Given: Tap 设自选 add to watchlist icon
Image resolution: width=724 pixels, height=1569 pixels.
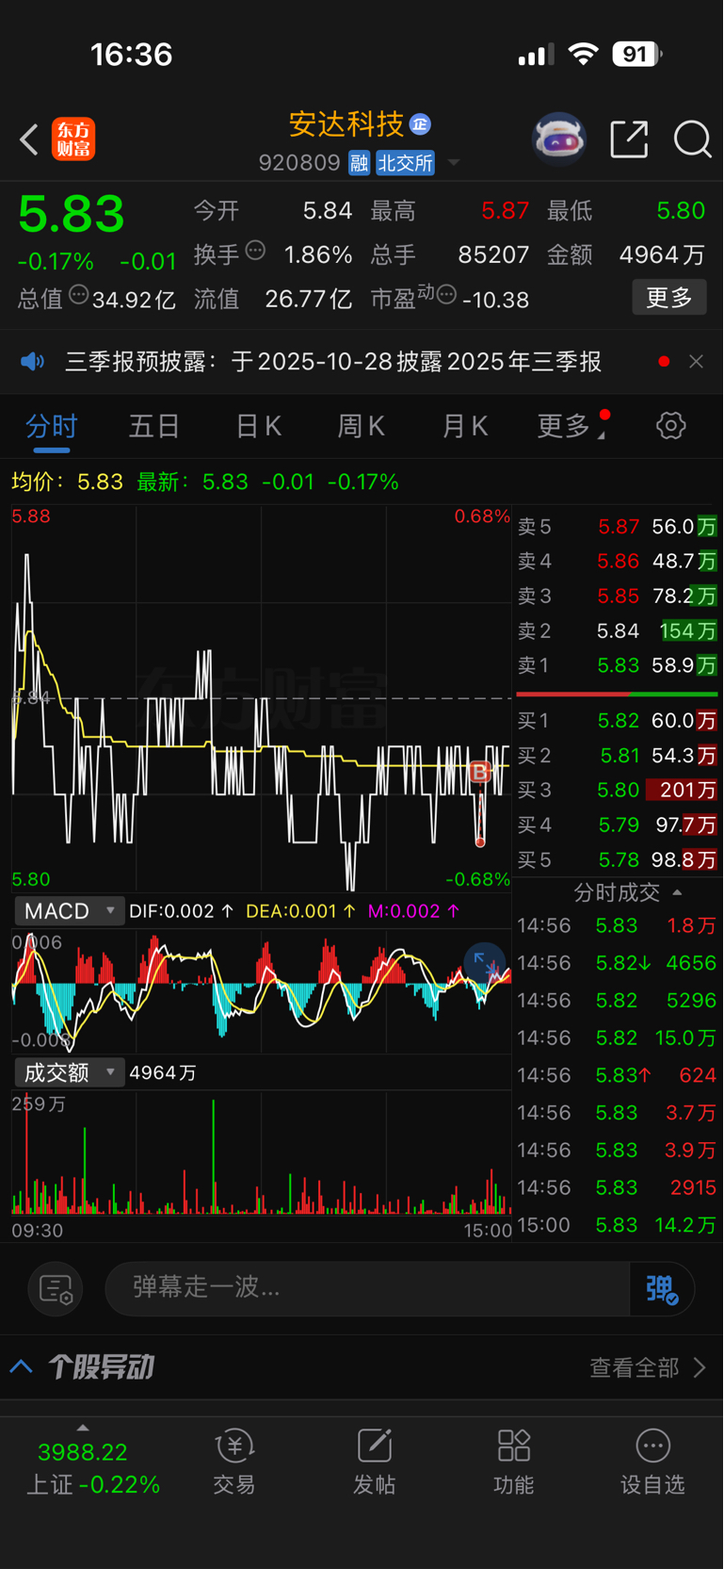Looking at the screenshot, I should pyautogui.click(x=652, y=1463).
